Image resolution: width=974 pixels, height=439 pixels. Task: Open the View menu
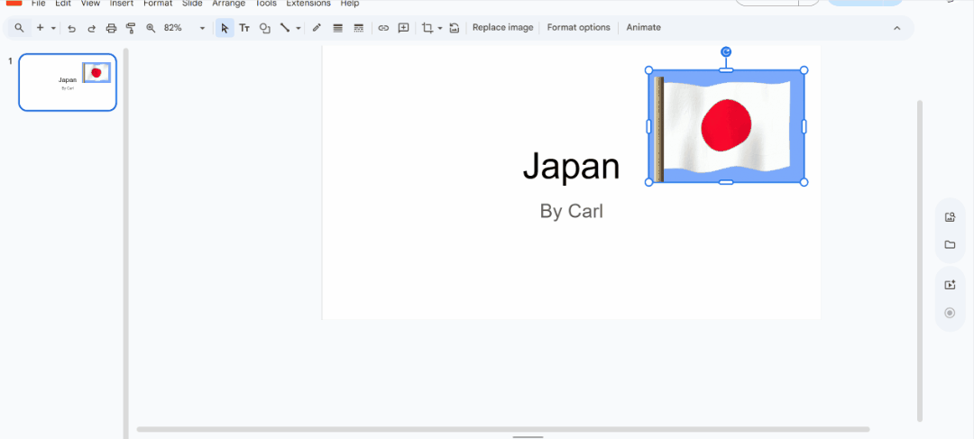click(x=90, y=3)
